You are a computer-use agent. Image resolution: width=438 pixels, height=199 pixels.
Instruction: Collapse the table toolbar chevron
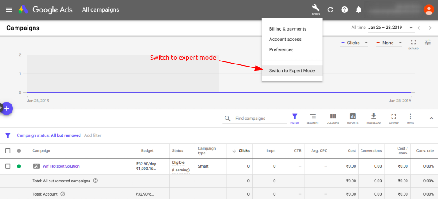tap(431, 118)
